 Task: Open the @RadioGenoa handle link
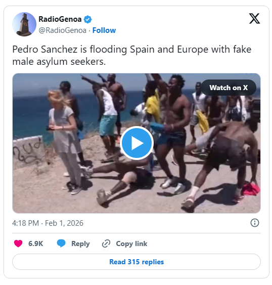63,30
